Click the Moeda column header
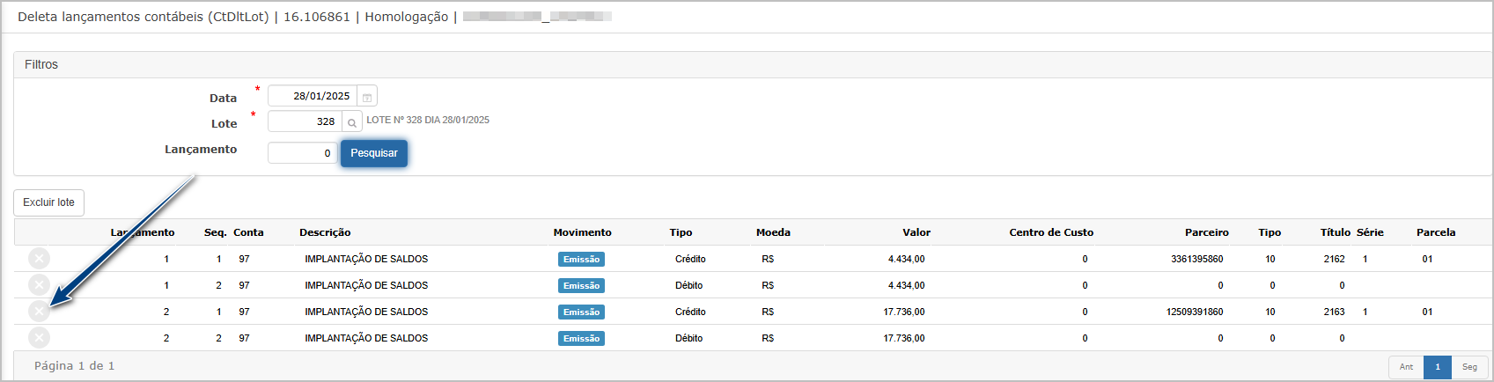1494x382 pixels. pos(773,232)
